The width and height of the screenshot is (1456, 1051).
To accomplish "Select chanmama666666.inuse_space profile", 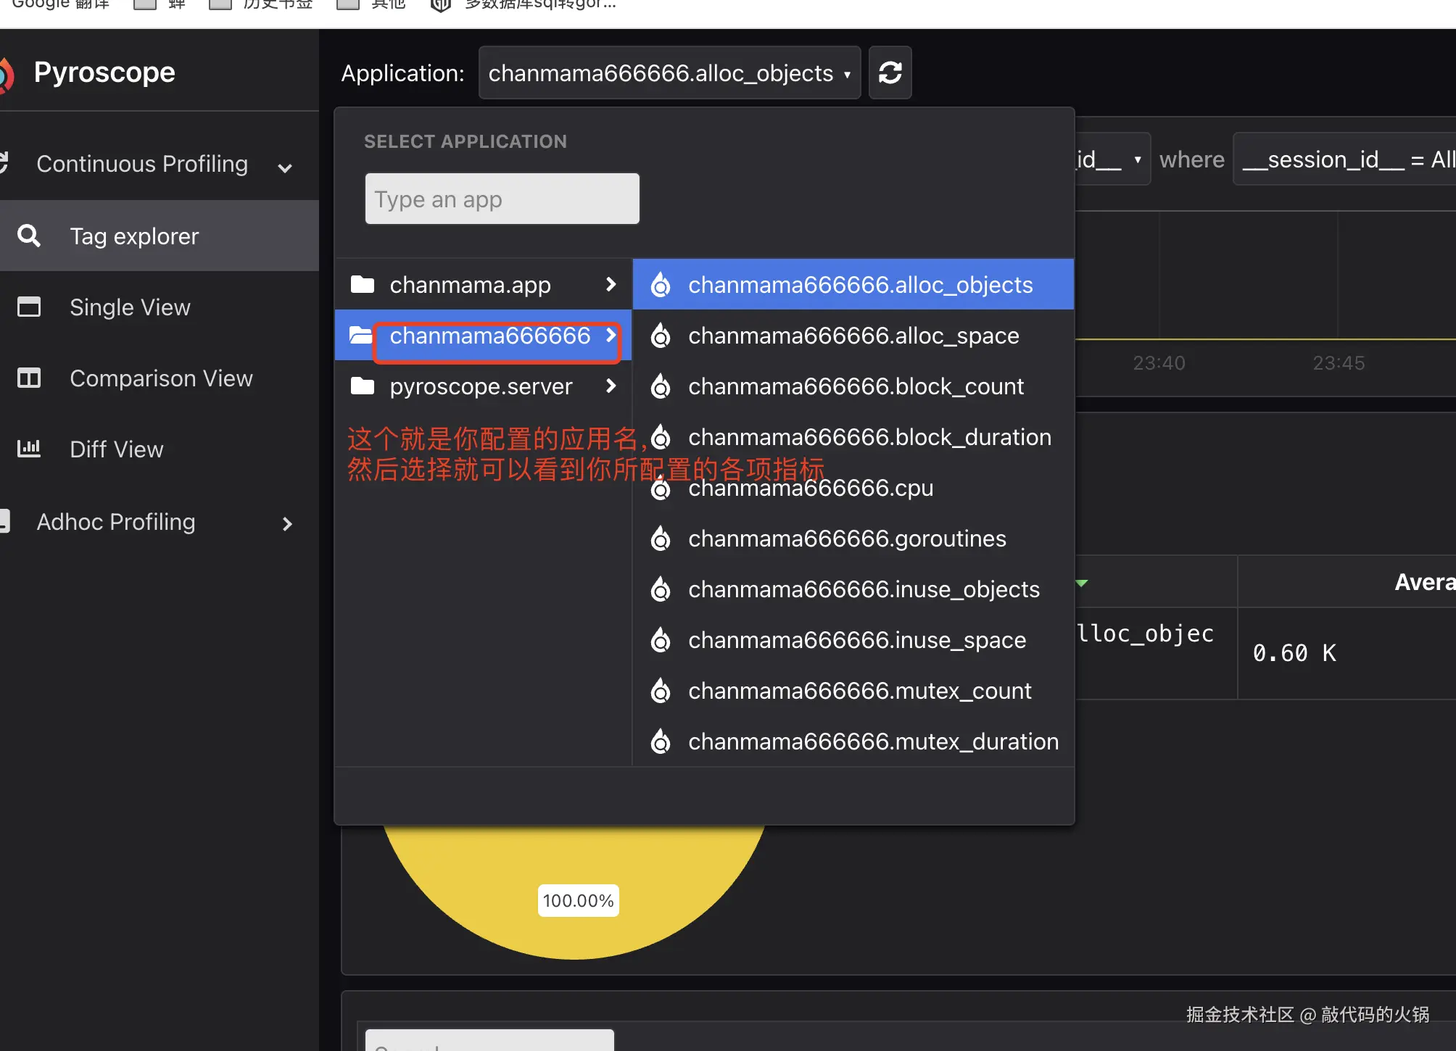I will click(856, 640).
